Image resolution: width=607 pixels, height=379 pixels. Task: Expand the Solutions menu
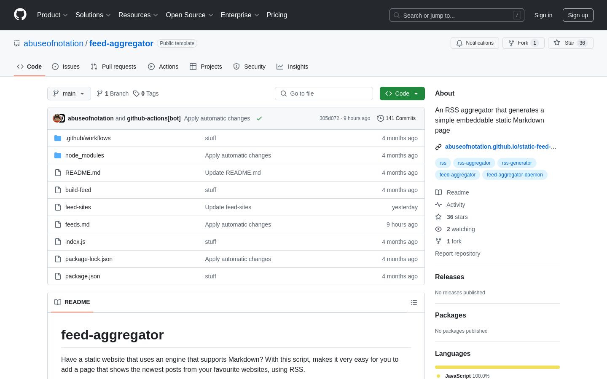tap(93, 15)
